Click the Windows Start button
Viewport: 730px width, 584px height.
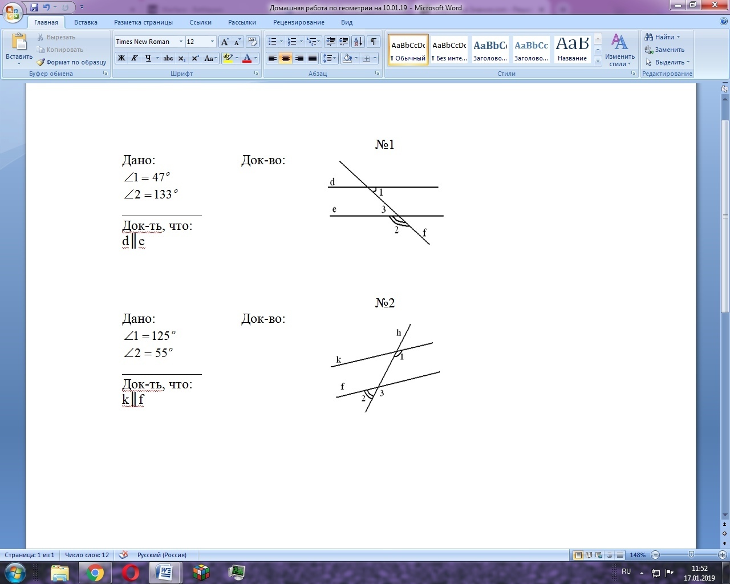pyautogui.click(x=15, y=572)
